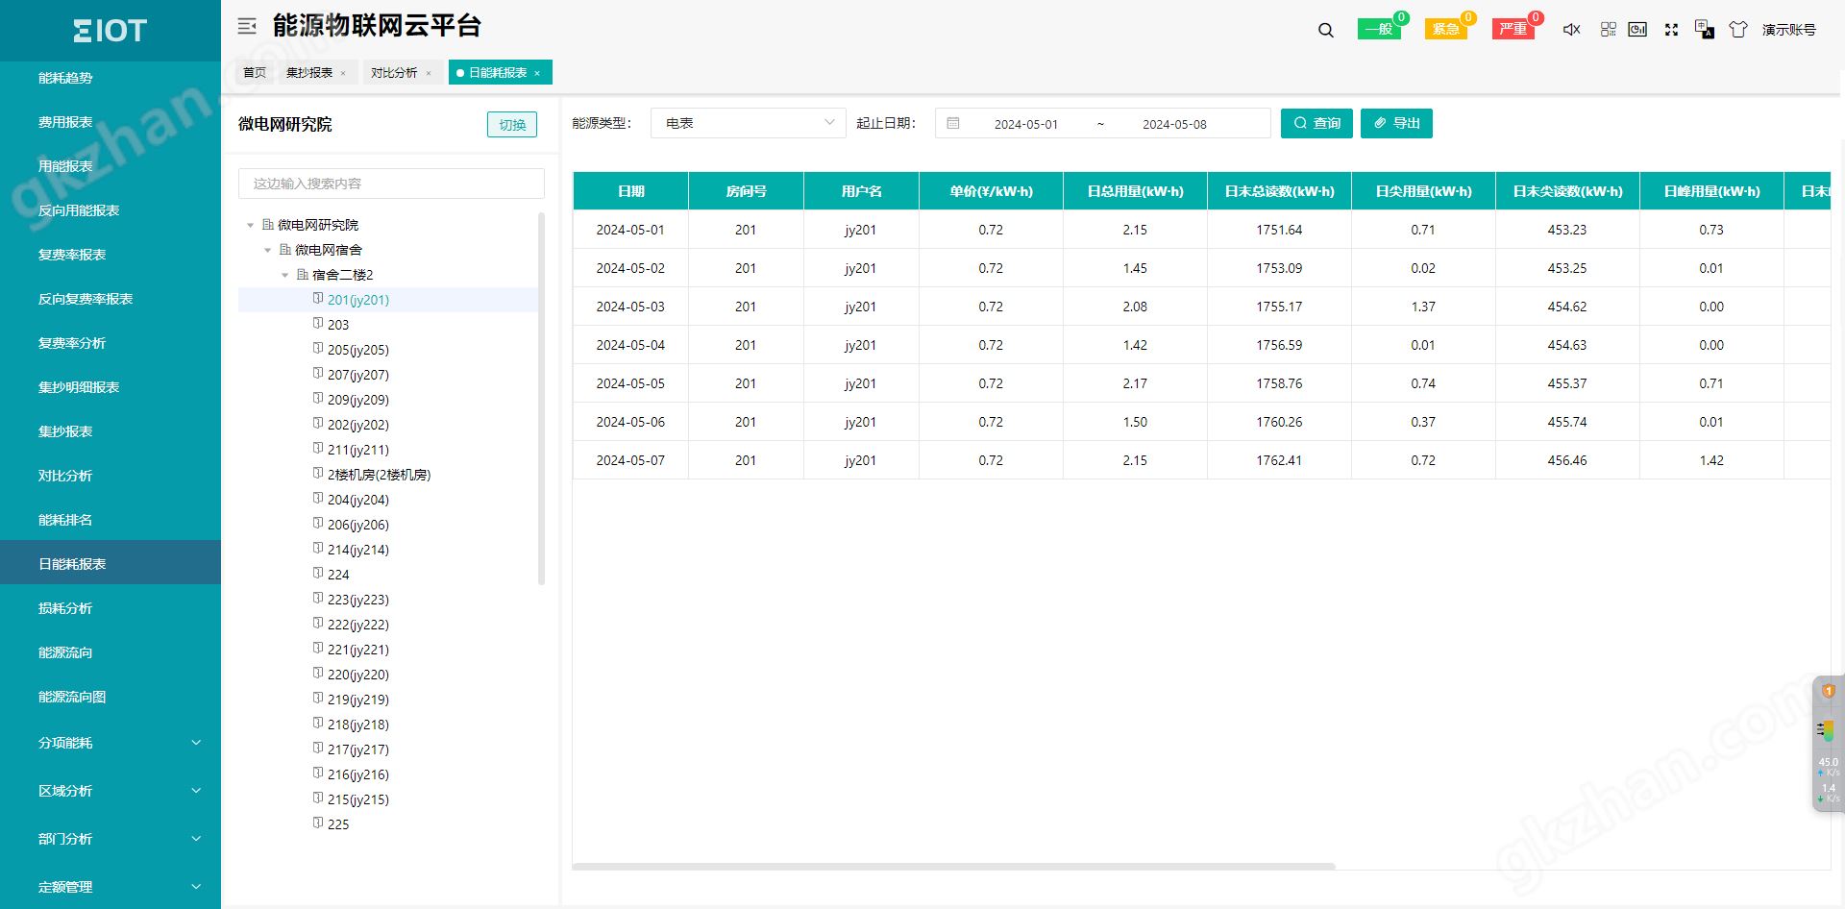
Task: Open 能耗趋势 in sidebar
Action: 65,78
